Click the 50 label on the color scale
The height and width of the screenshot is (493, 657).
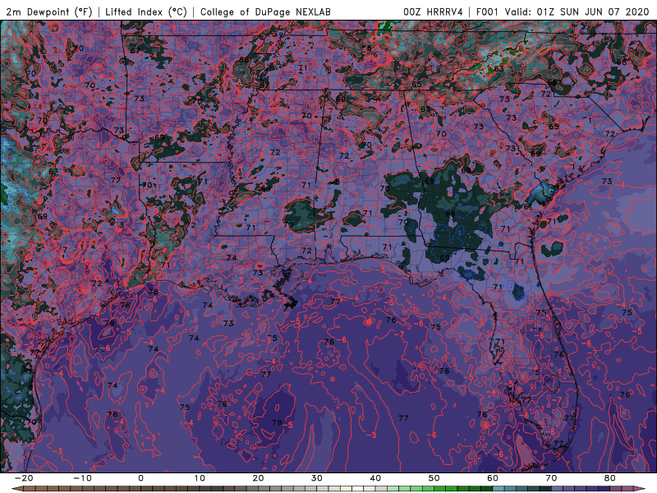click(x=434, y=478)
